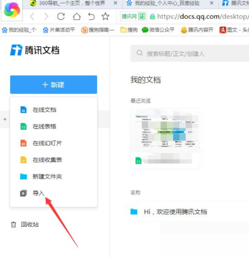Open the 片单活动平 bookmark
Viewport: 249px width, 258px height.
[59, 30]
